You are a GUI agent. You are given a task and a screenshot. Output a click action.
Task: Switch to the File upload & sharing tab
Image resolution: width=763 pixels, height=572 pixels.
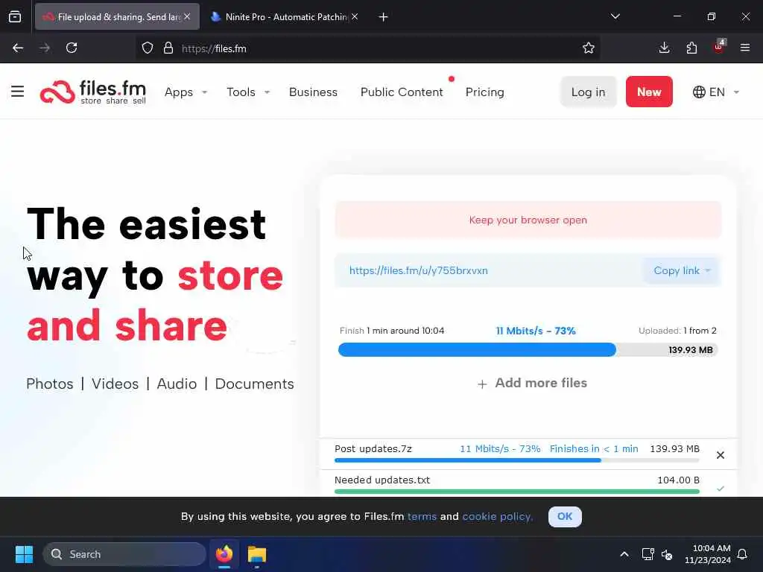pyautogui.click(x=117, y=16)
